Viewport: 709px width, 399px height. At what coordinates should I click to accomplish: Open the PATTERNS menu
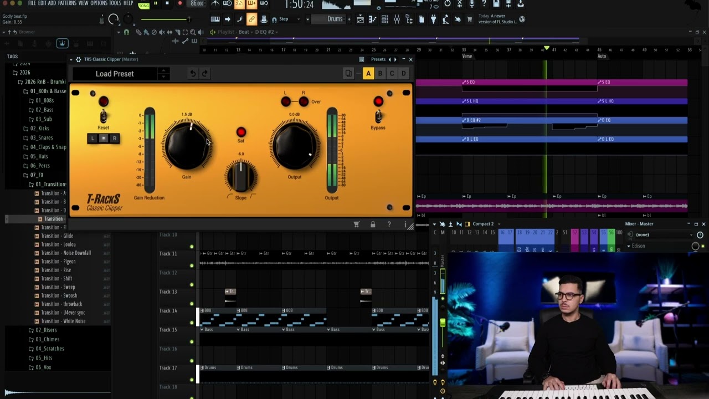(67, 3)
